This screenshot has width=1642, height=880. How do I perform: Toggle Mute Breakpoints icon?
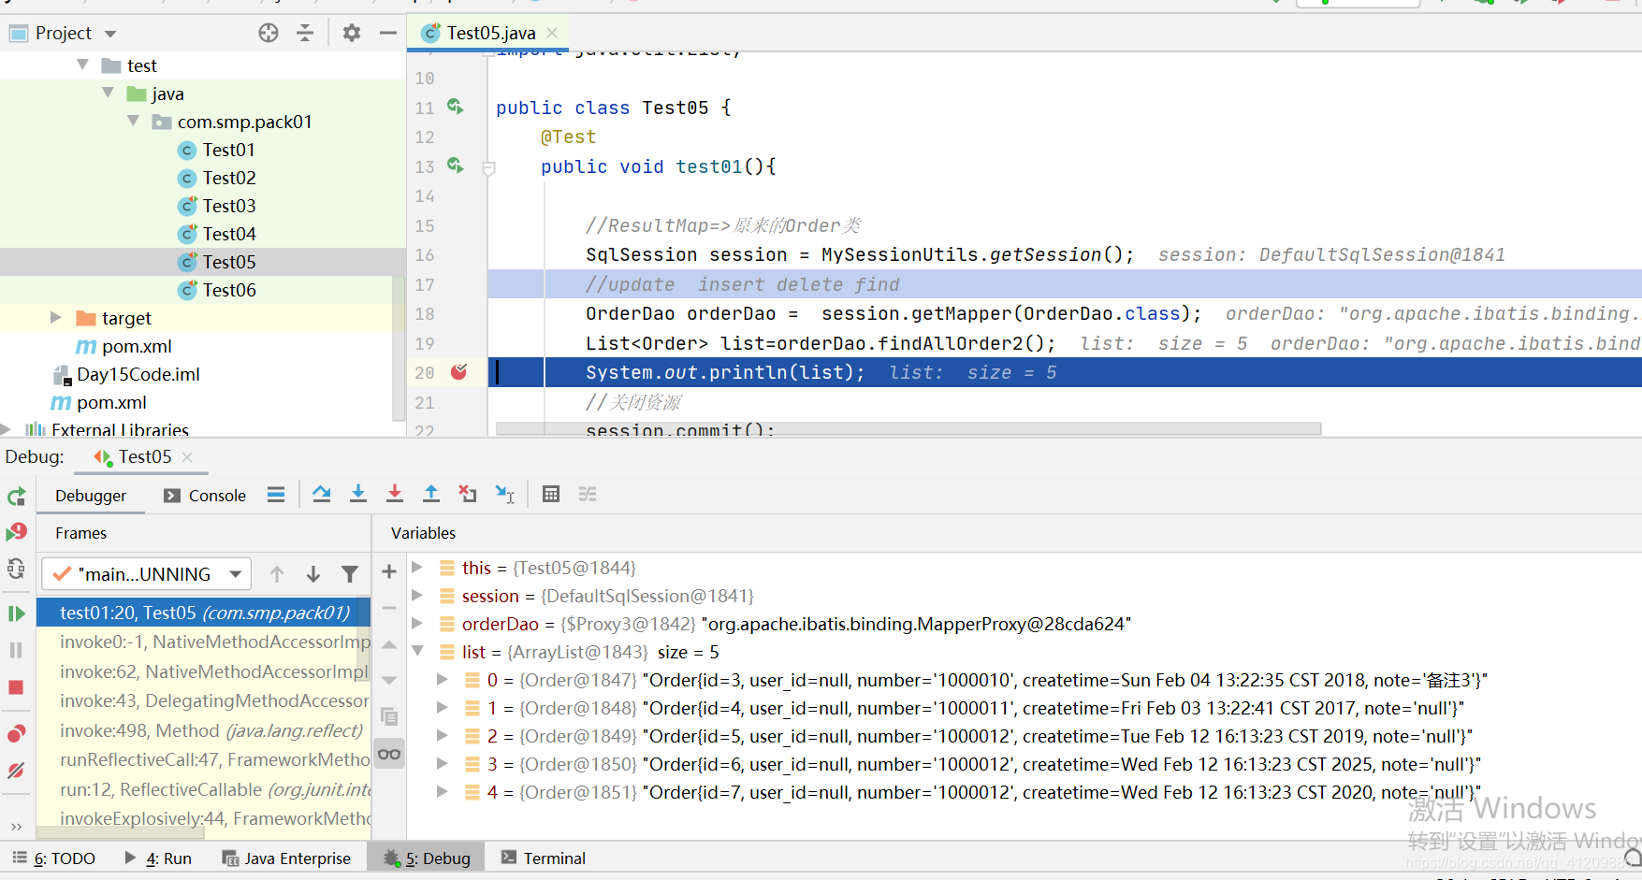16,771
